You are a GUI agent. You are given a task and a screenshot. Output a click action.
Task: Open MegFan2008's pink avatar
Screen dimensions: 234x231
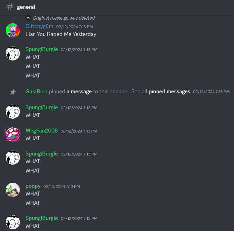coord(13,135)
